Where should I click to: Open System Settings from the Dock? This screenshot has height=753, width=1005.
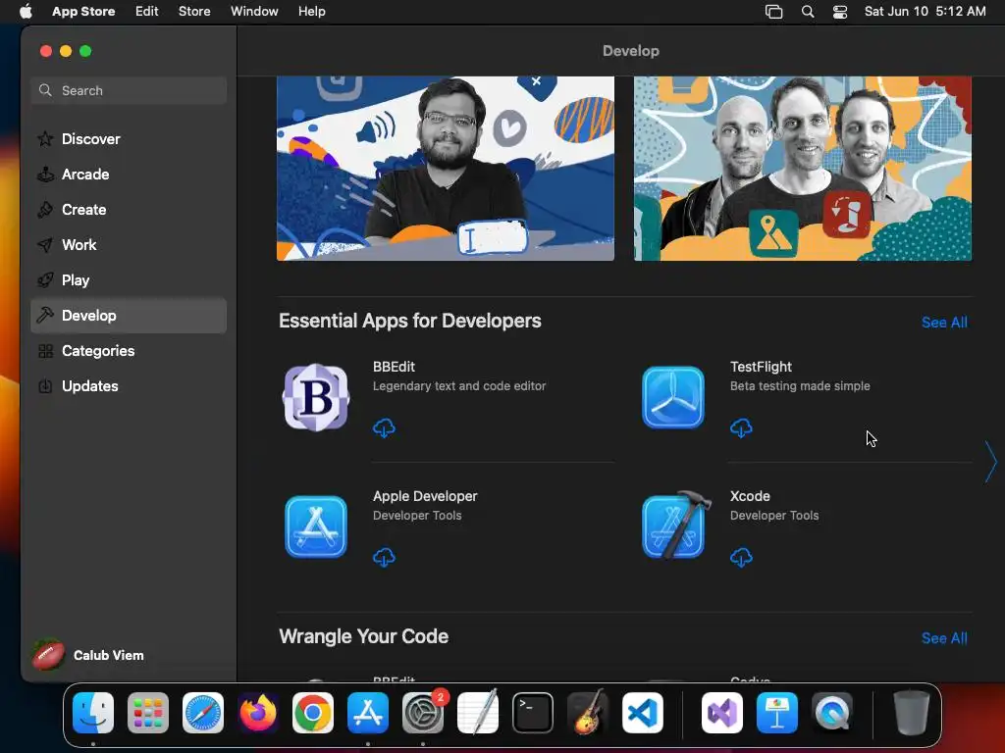pyautogui.click(x=423, y=713)
